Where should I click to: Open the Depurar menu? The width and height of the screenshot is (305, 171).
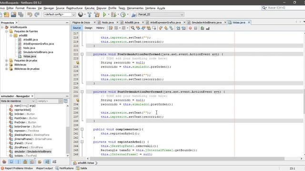(102, 8)
